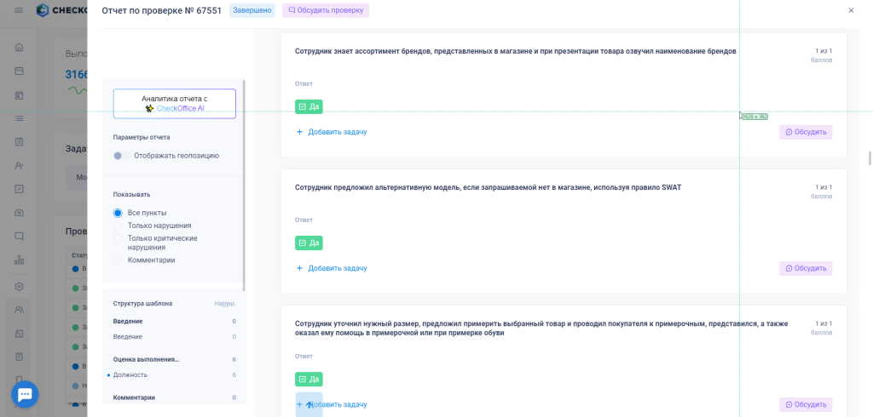Open the blue support chat bubble
873x417 pixels.
(25, 394)
